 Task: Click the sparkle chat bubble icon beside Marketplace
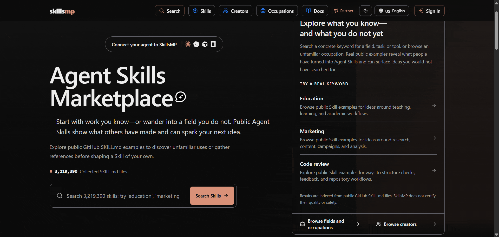pyautogui.click(x=181, y=97)
